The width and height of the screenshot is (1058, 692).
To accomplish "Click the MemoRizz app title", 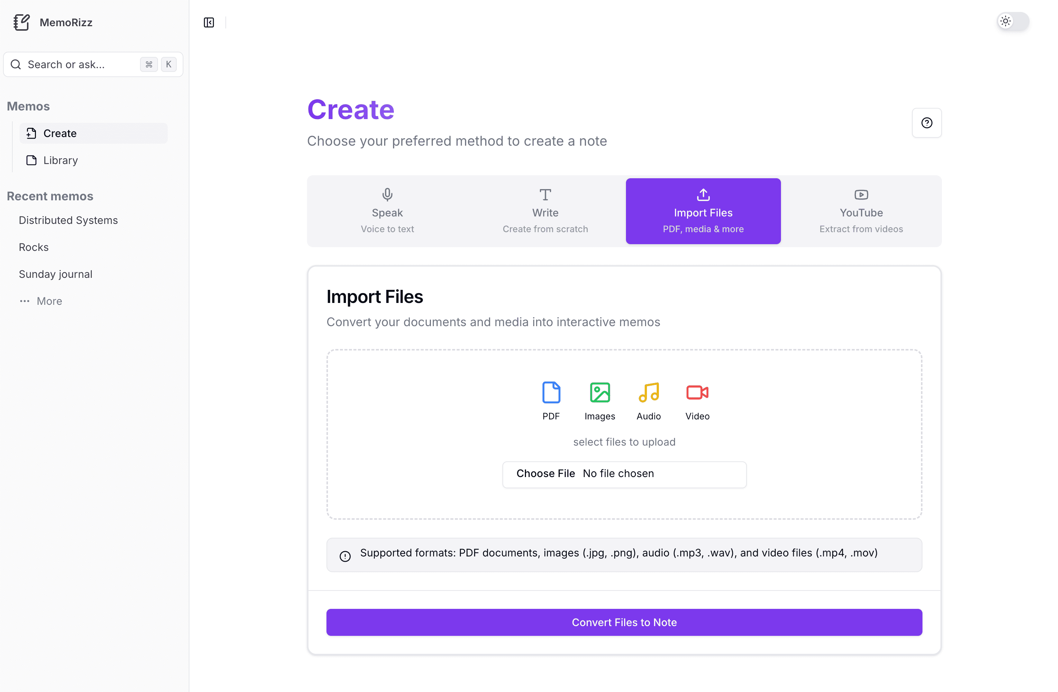I will 66,22.
